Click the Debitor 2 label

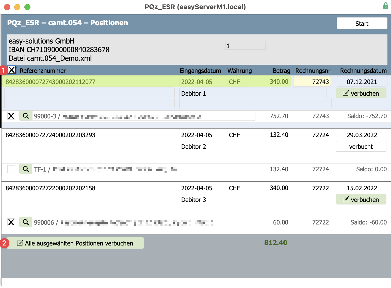pos(193,147)
